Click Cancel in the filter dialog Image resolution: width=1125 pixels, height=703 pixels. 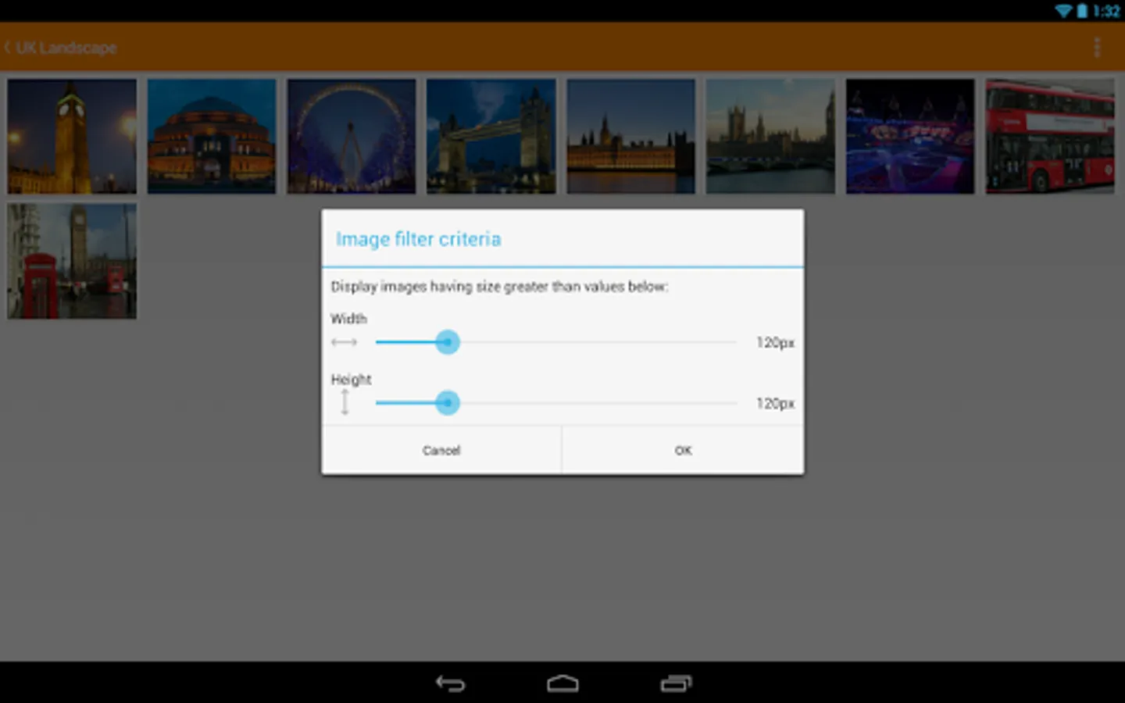441,451
